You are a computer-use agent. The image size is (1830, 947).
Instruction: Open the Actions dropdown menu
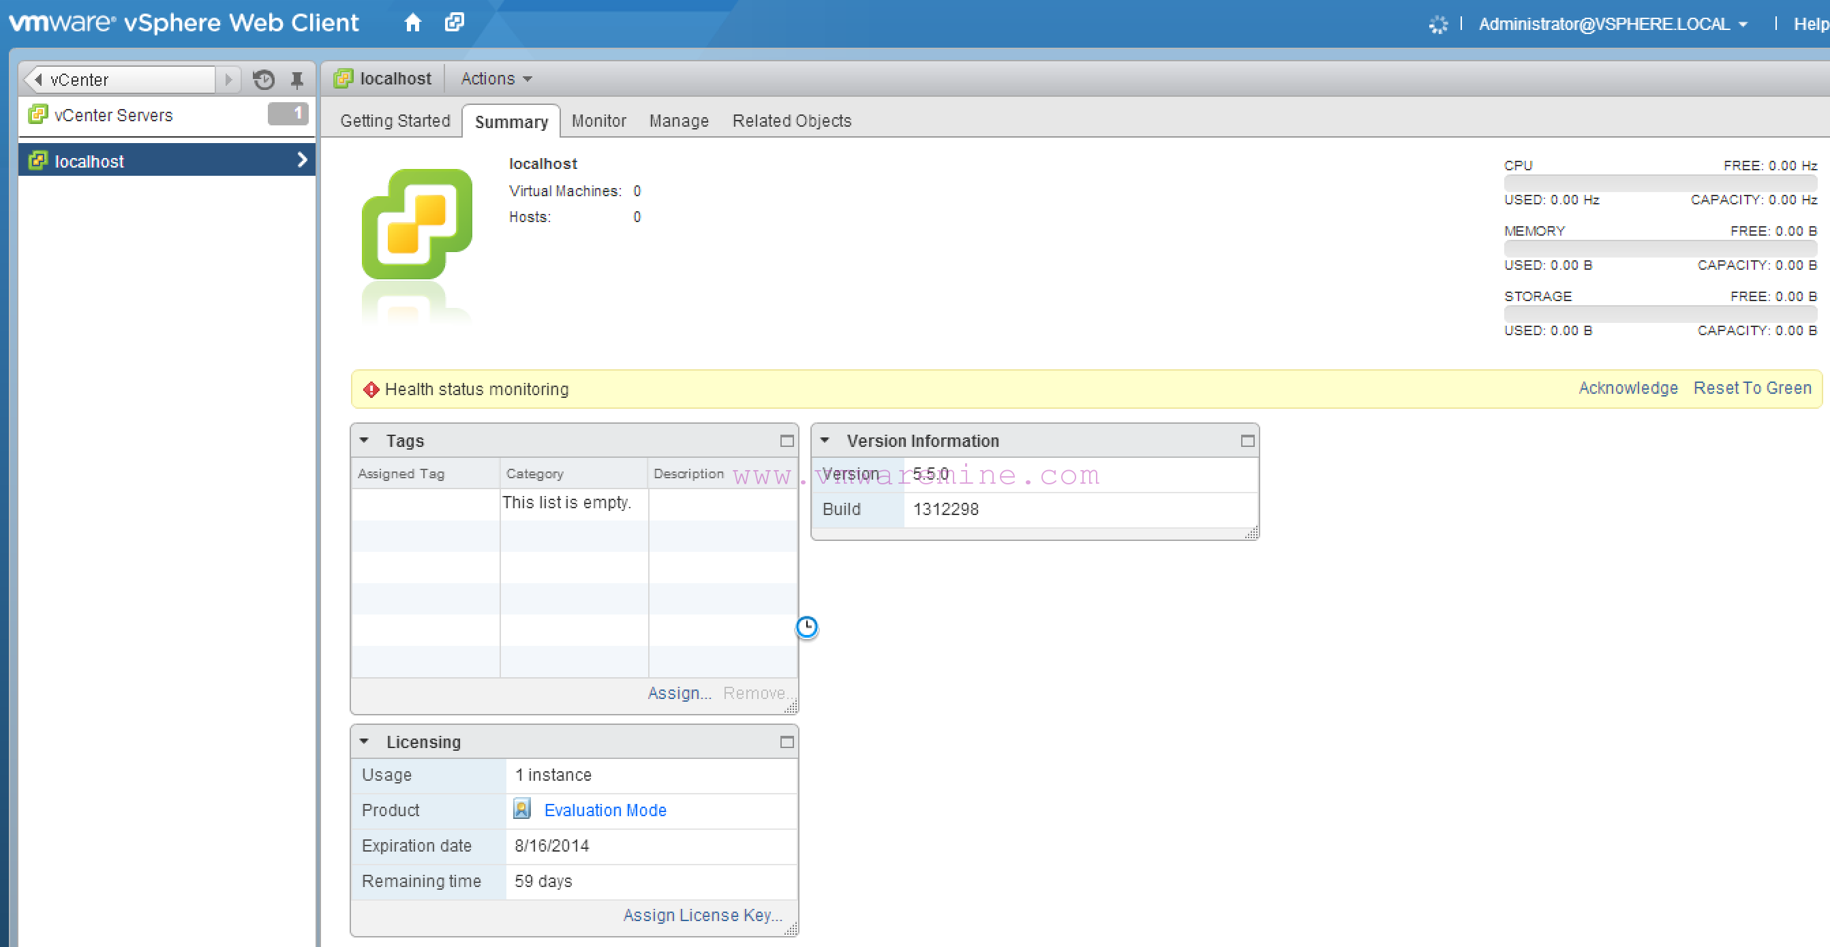(496, 79)
